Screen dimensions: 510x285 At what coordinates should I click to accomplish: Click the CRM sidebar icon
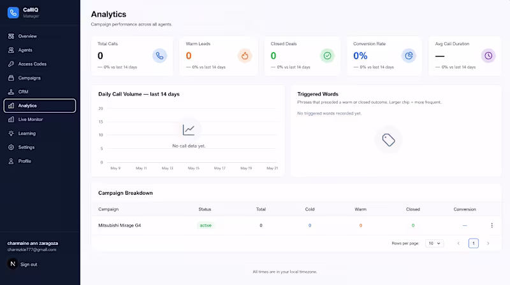coord(11,92)
